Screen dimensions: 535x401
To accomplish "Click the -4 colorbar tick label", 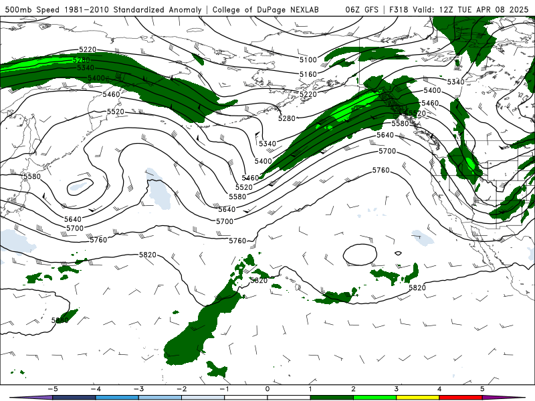I will [96, 389].
